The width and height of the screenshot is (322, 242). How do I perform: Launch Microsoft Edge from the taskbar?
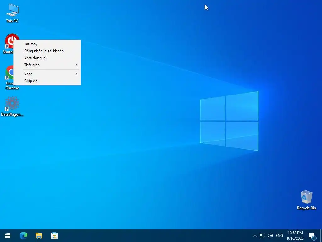(23, 236)
